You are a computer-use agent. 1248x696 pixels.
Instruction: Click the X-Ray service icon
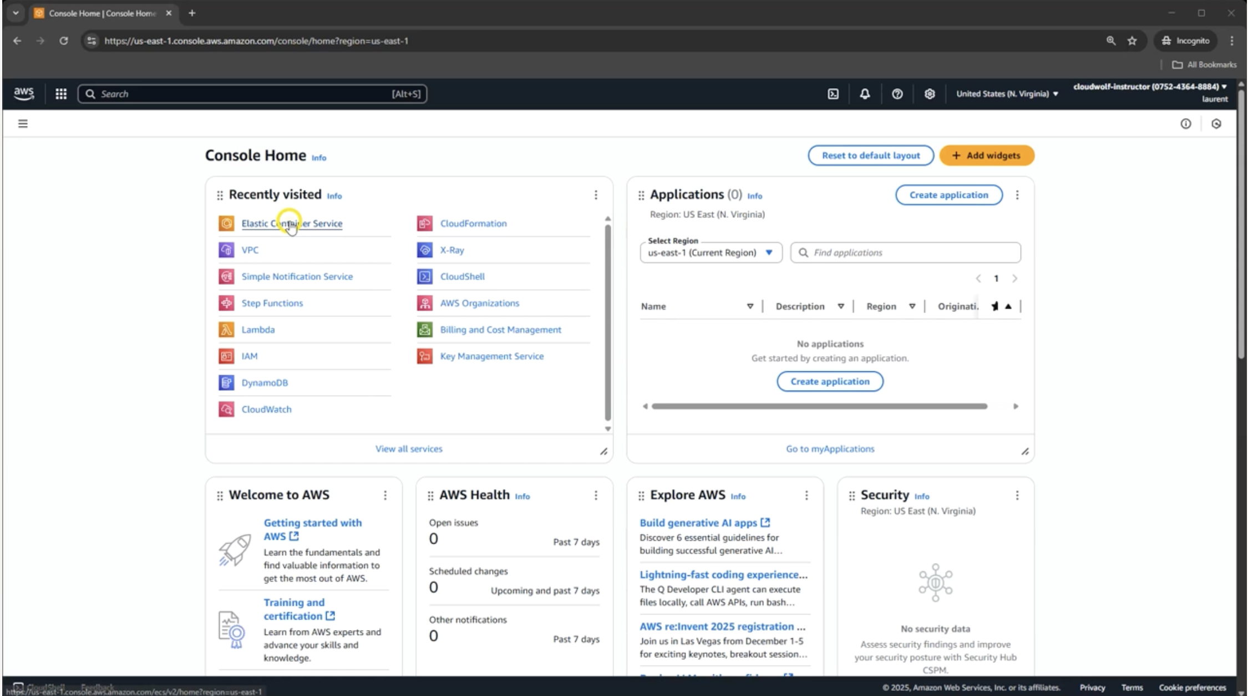[x=425, y=250]
